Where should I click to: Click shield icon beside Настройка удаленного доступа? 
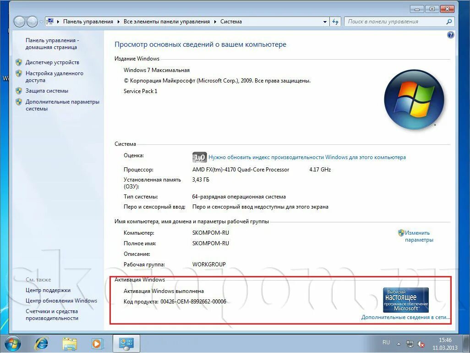pos(19,73)
